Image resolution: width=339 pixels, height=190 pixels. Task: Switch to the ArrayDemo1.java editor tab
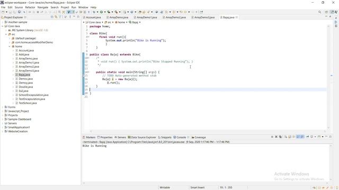pos(146,17)
